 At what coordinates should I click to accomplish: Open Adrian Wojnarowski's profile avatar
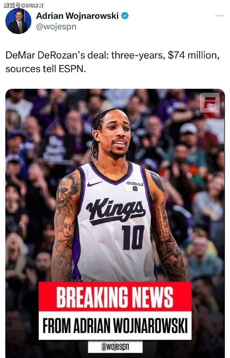coord(18,21)
